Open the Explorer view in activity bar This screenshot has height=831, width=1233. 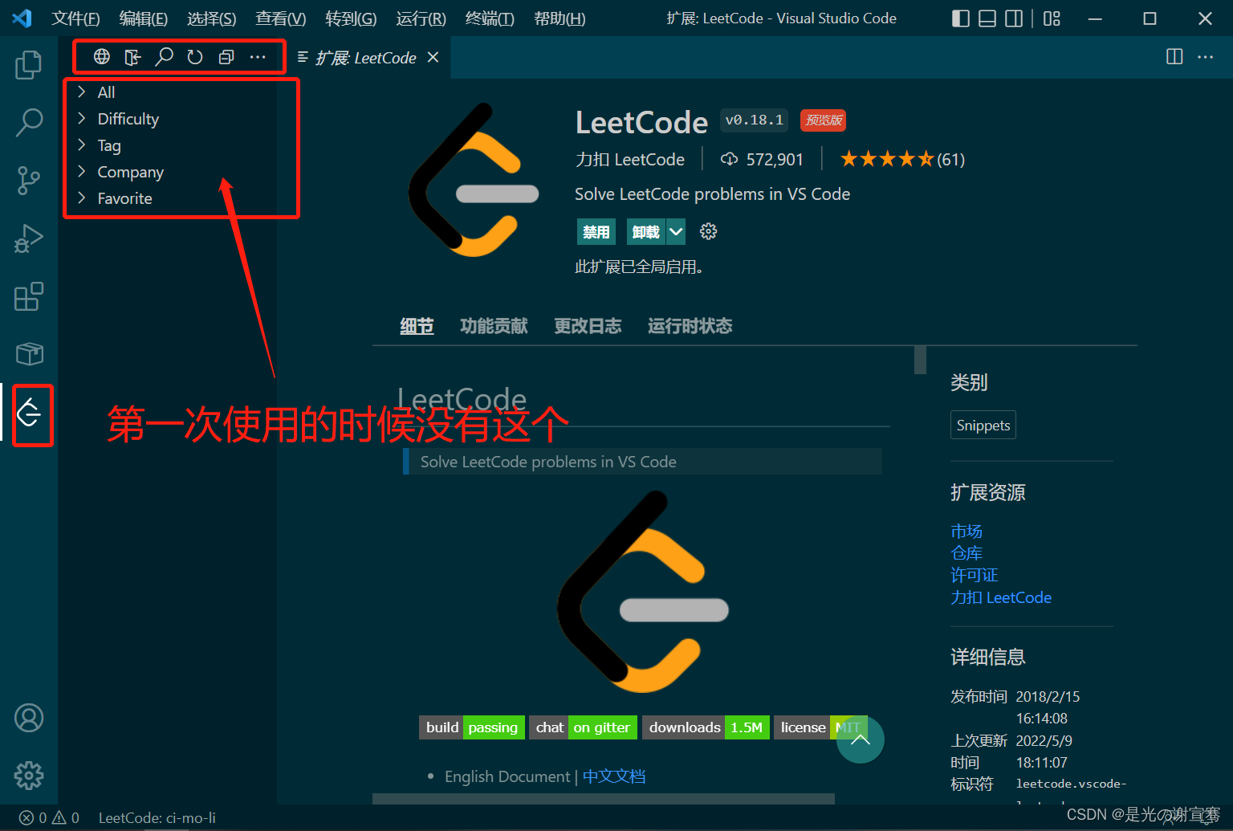pos(29,65)
